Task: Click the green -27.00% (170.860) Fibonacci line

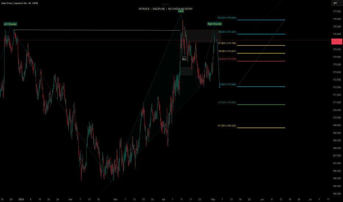Action: [261, 105]
